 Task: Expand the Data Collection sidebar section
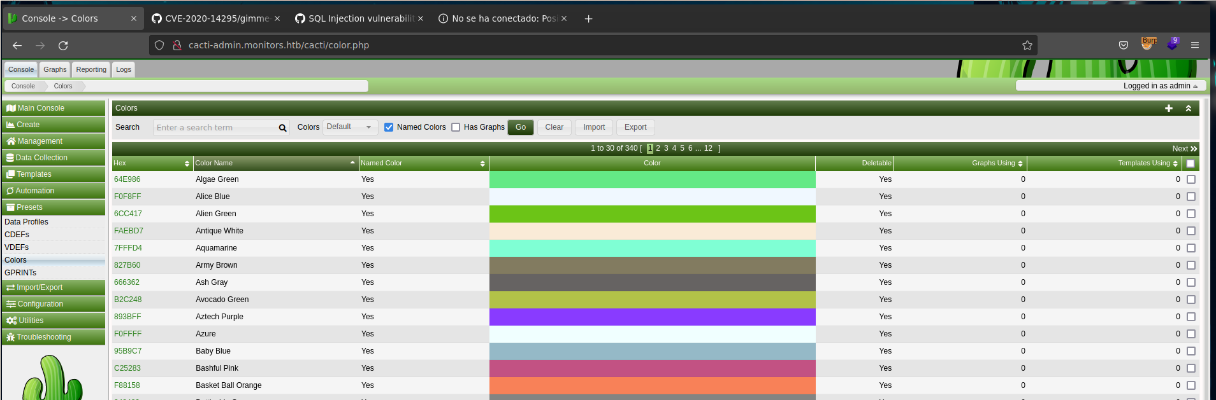coord(54,158)
